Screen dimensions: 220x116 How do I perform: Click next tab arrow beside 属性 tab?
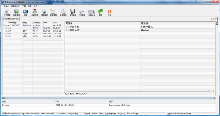coord(71,94)
